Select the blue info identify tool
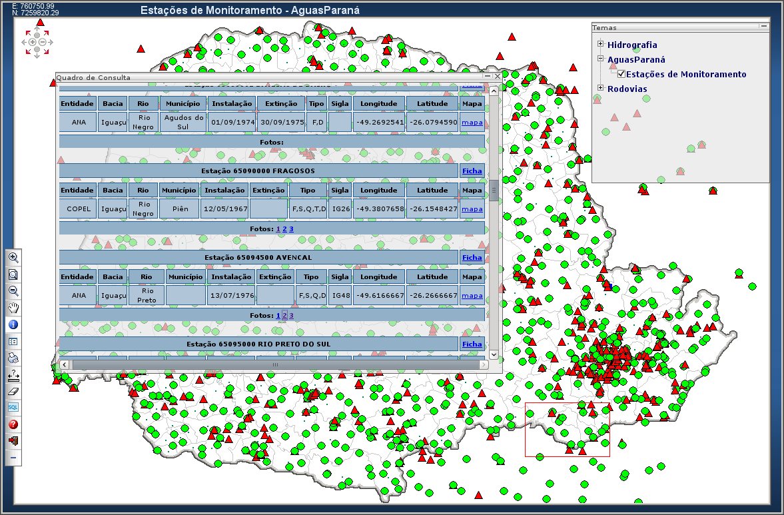This screenshot has width=784, height=515. pos(13,324)
